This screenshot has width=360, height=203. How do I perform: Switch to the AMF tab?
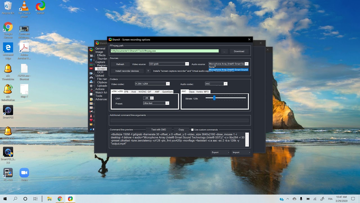[157, 92]
